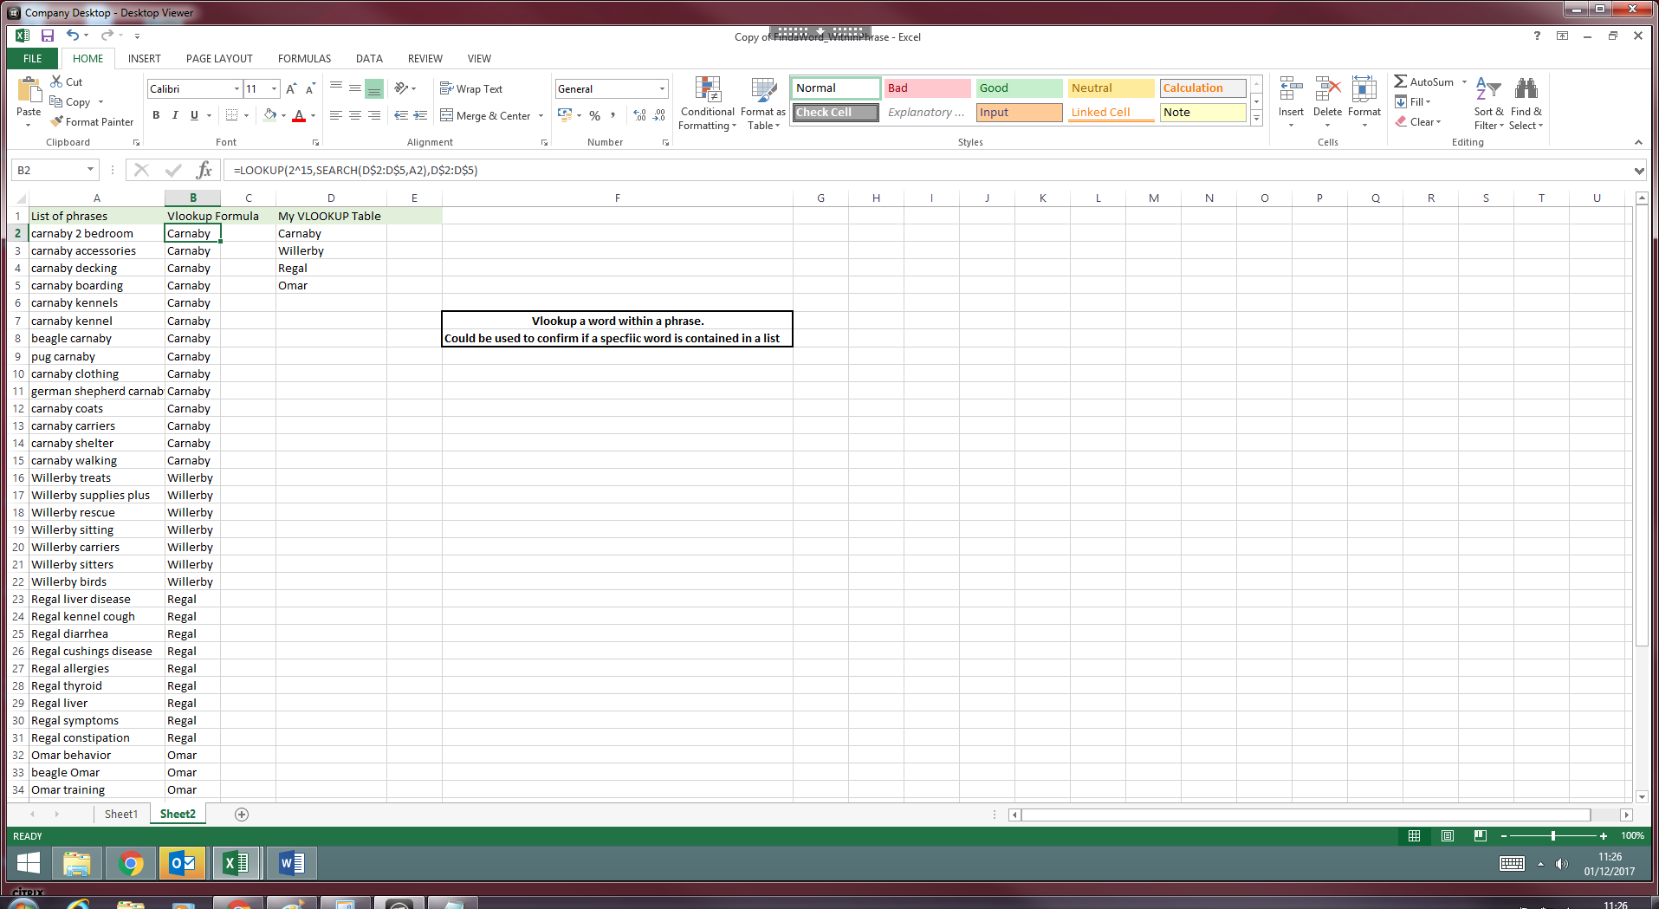The height and width of the screenshot is (909, 1659).
Task: Open the FORMULAS ribbon tab
Action: click(304, 59)
